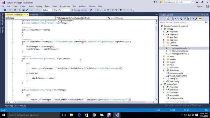
Task: Click the Open File toolbar icon
Action: pos(20,10)
